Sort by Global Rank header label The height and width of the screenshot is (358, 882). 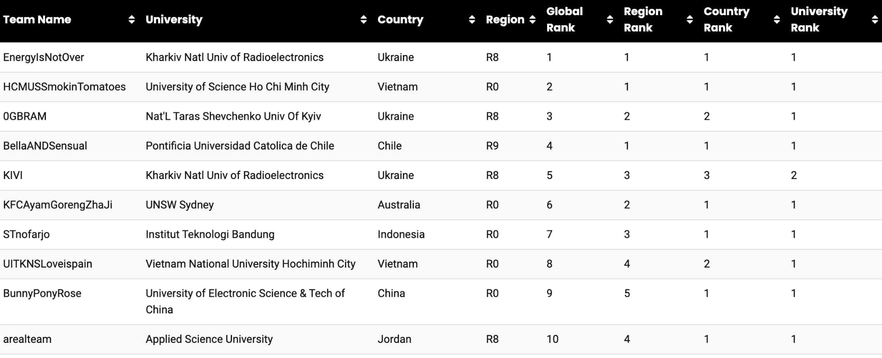(x=565, y=19)
